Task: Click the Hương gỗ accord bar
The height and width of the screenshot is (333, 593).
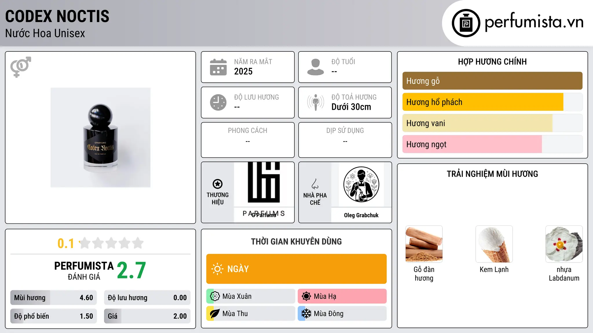Action: click(x=492, y=81)
